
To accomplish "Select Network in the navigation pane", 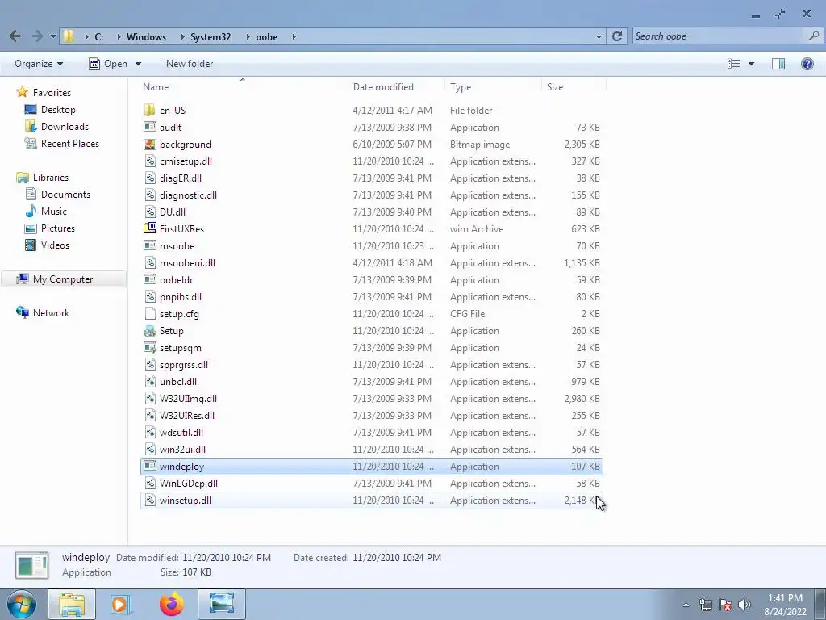I will [x=51, y=313].
